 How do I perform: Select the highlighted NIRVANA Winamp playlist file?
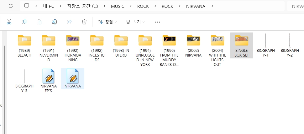(x=73, y=79)
